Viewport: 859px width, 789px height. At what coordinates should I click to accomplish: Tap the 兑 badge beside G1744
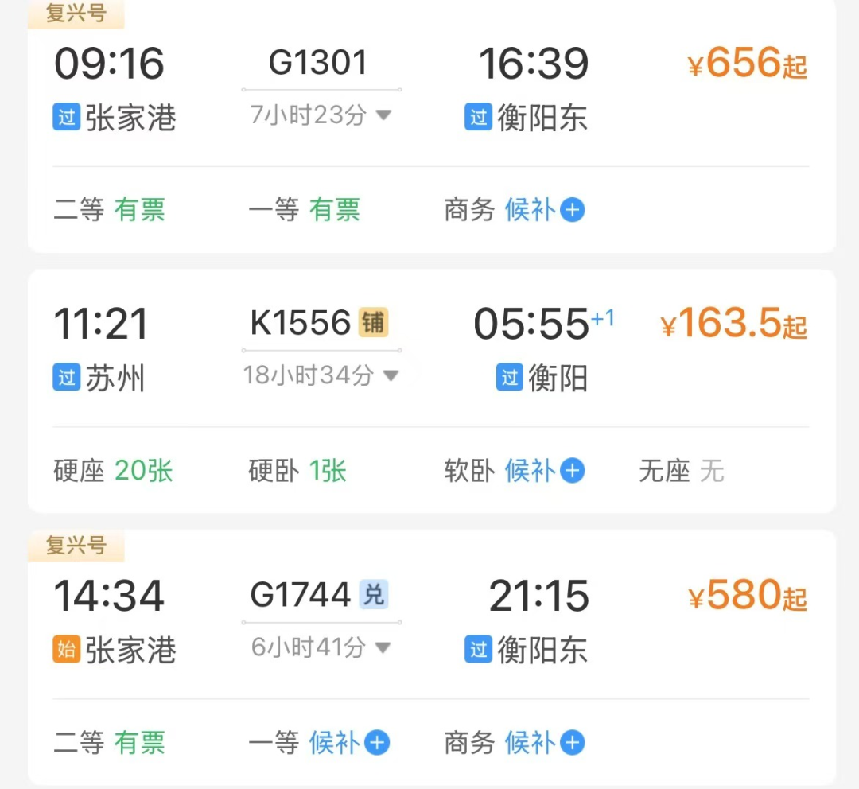(x=373, y=595)
